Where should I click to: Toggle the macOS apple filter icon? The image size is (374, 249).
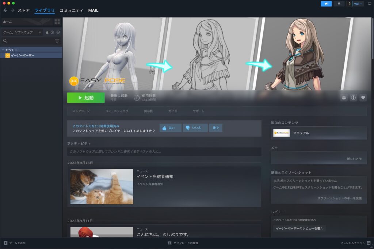pyautogui.click(x=47, y=32)
